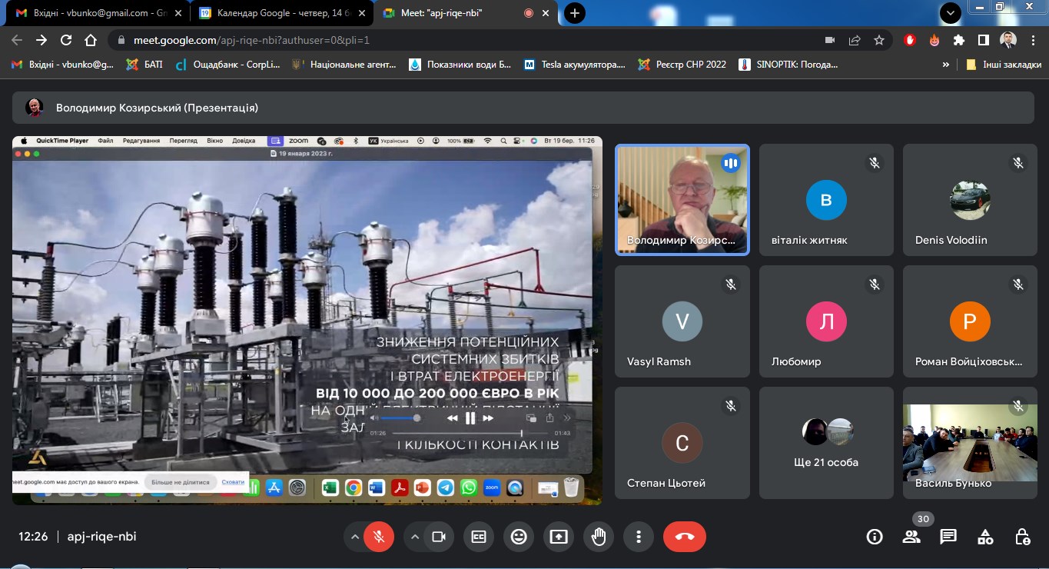The width and height of the screenshot is (1049, 569).
Task: Expand audio settings arrow beside microphone
Action: (354, 537)
